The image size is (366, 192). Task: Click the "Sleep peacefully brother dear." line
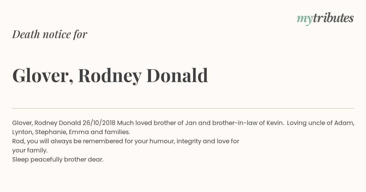pyautogui.click(x=58, y=160)
